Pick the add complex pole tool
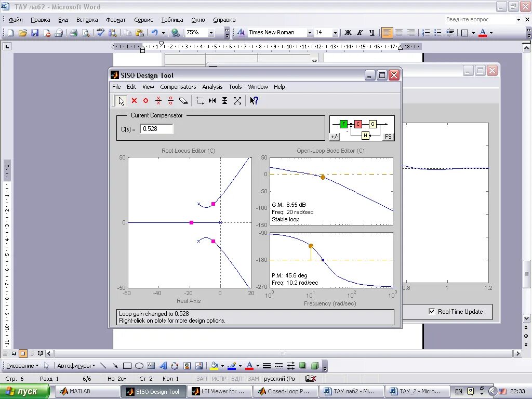This screenshot has width=532, height=399. (x=158, y=101)
